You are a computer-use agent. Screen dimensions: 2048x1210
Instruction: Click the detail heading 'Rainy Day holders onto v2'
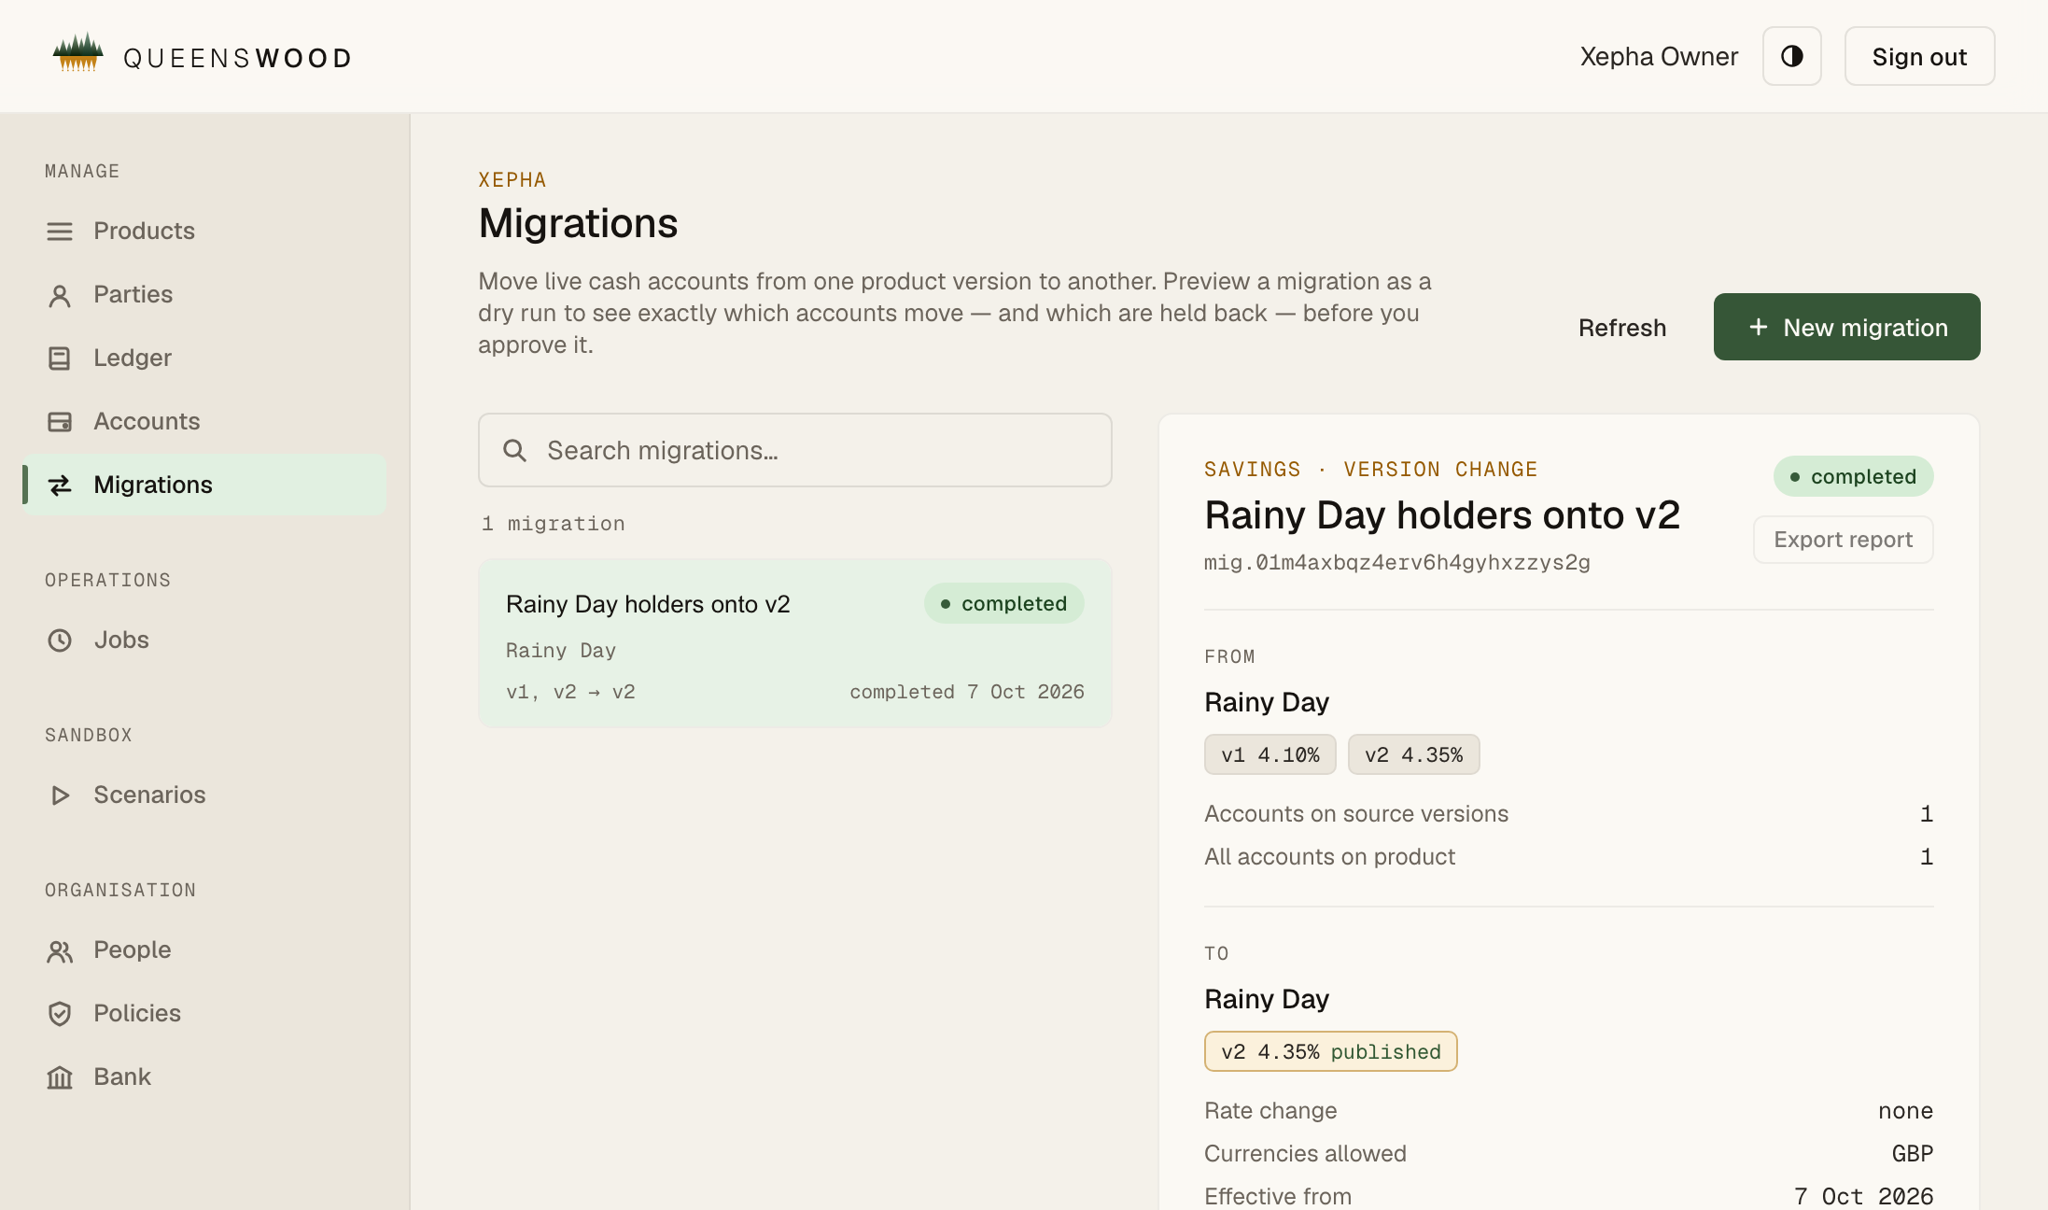pos(1441,515)
